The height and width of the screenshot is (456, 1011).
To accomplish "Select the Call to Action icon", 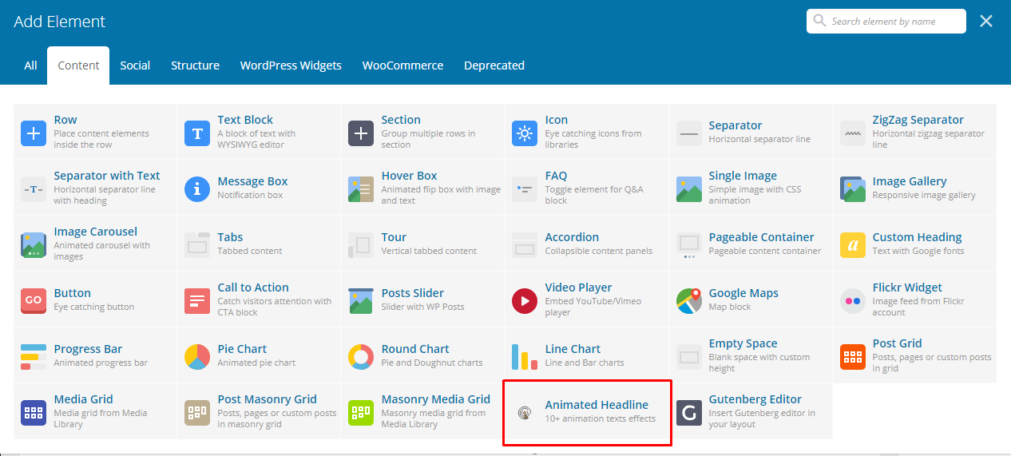I will coord(197,301).
